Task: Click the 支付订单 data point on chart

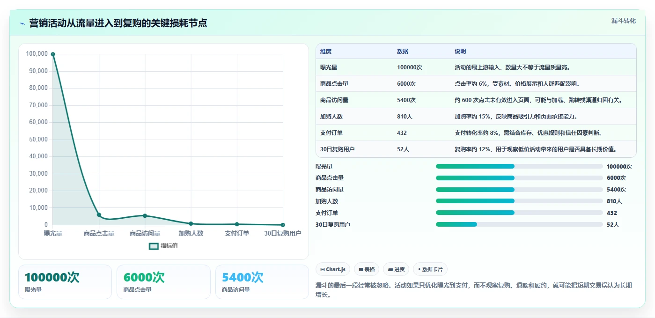Action: click(x=237, y=224)
